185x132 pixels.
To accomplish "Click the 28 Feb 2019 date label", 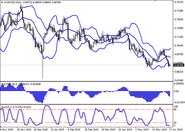I will (91, 130).
